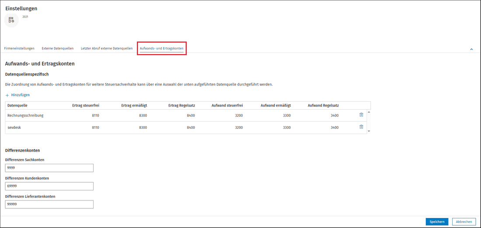Click the 3300 value in sevdesk row
Screen dimensions: 481x228
point(287,127)
